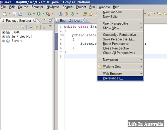167x130 pixels.
Task: Open the Show View submenu
Action: (120, 28)
